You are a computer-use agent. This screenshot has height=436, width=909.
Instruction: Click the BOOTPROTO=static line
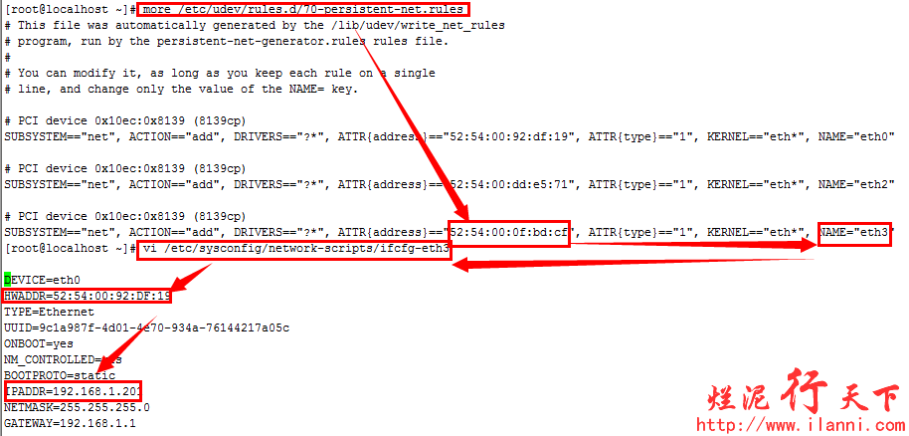(x=60, y=375)
